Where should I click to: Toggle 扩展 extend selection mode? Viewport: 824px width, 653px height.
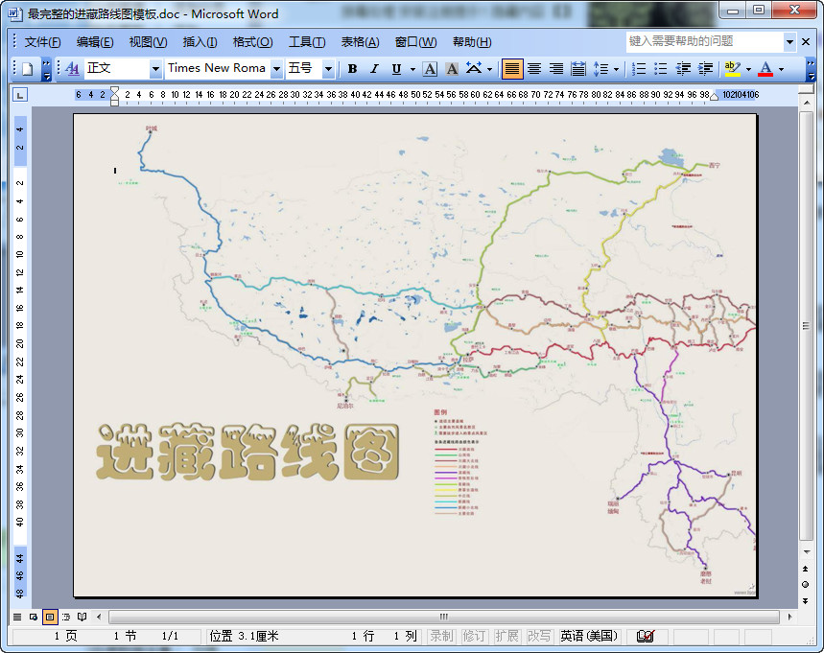point(506,636)
